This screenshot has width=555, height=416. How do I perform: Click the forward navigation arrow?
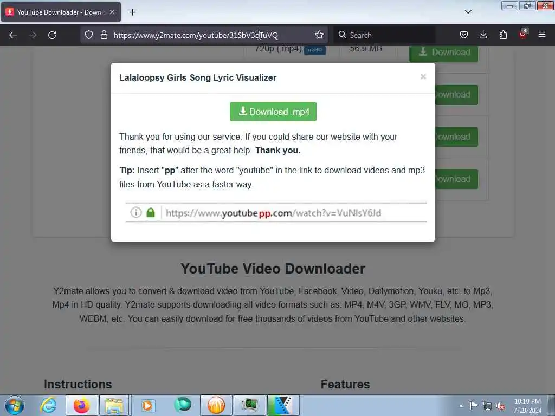pyautogui.click(x=33, y=35)
